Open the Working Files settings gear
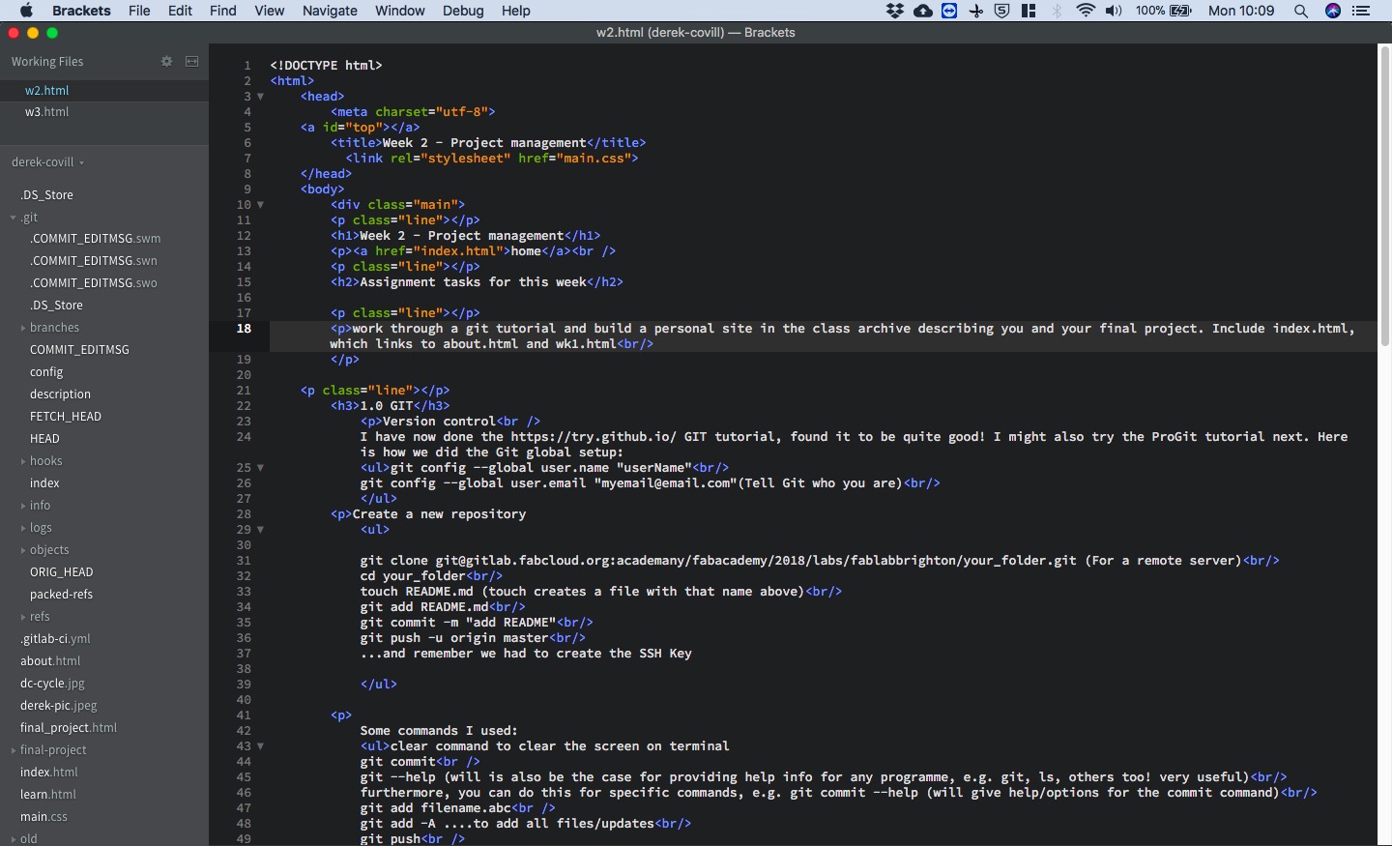The width and height of the screenshot is (1392, 846). click(166, 61)
